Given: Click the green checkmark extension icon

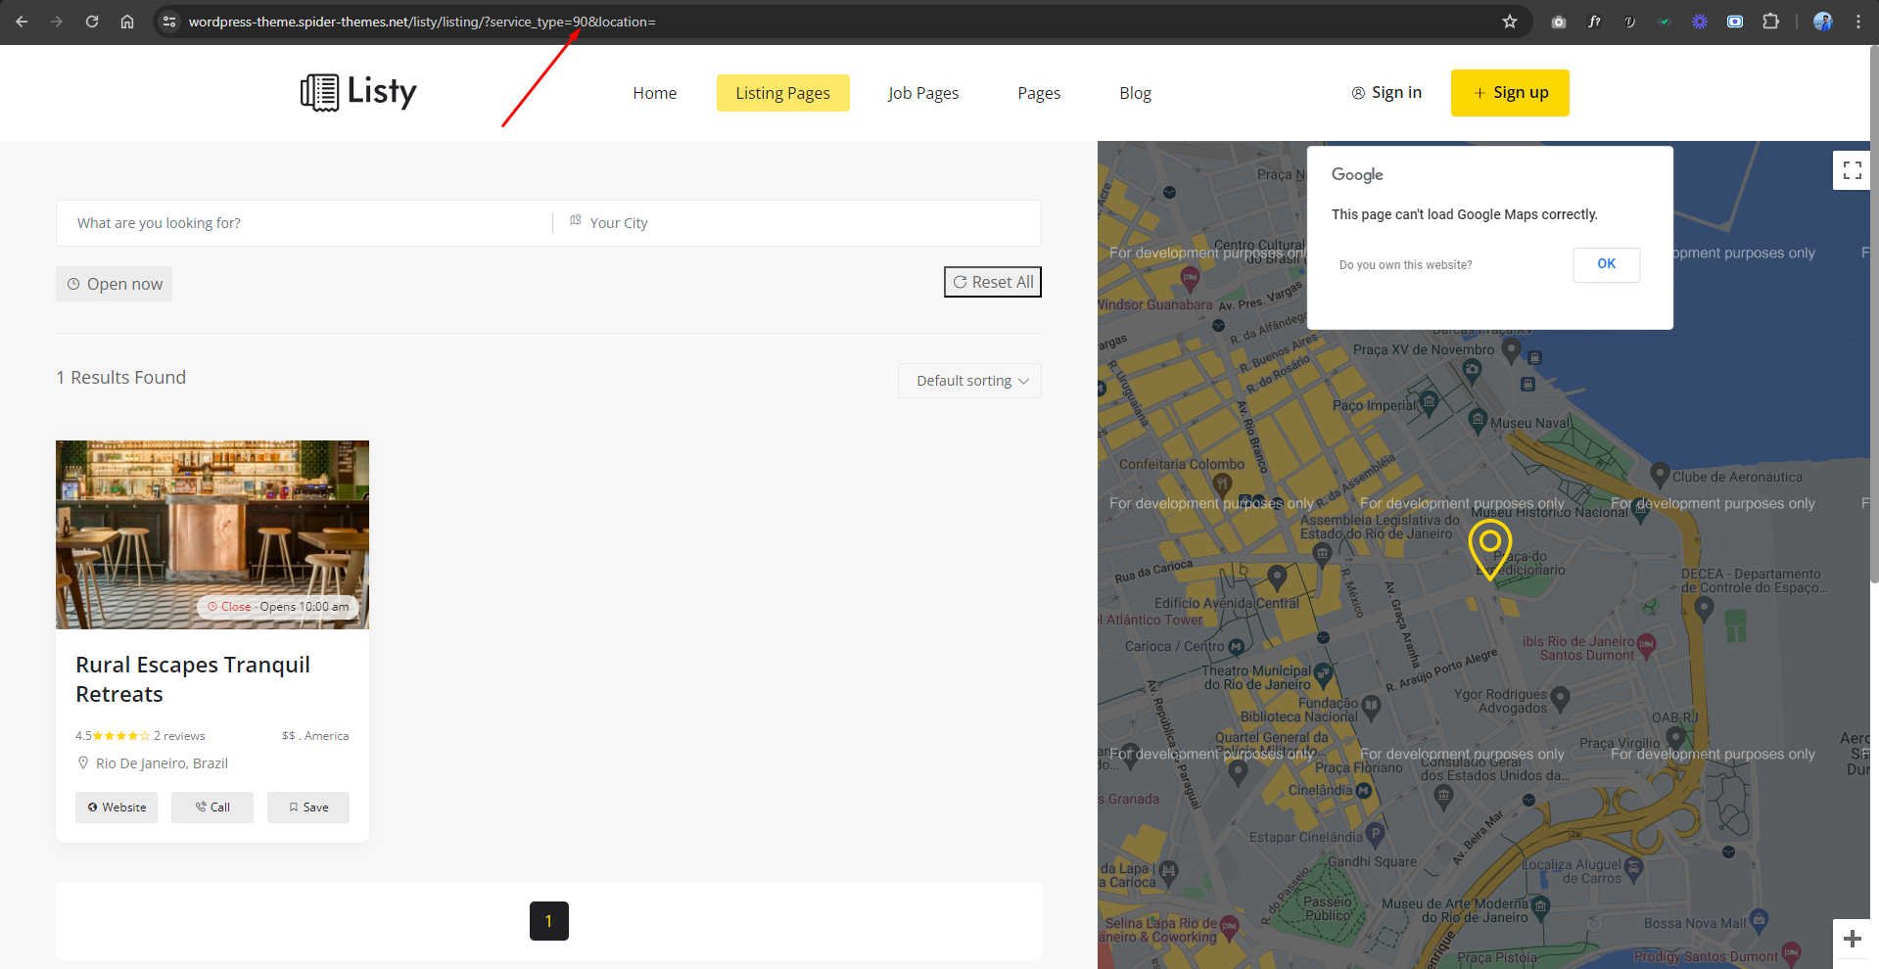Looking at the screenshot, I should pyautogui.click(x=1665, y=22).
